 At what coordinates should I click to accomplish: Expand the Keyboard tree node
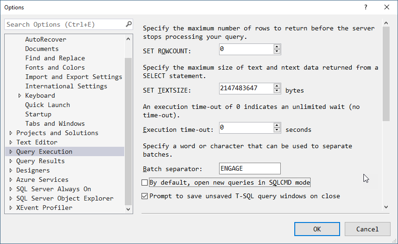coord(20,95)
